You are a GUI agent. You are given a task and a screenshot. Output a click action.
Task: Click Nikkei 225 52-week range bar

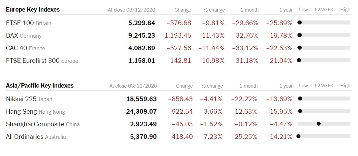(324, 98)
